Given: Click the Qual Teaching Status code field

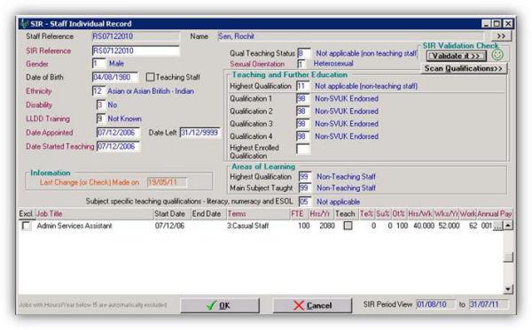Looking at the screenshot, I should coord(303,53).
